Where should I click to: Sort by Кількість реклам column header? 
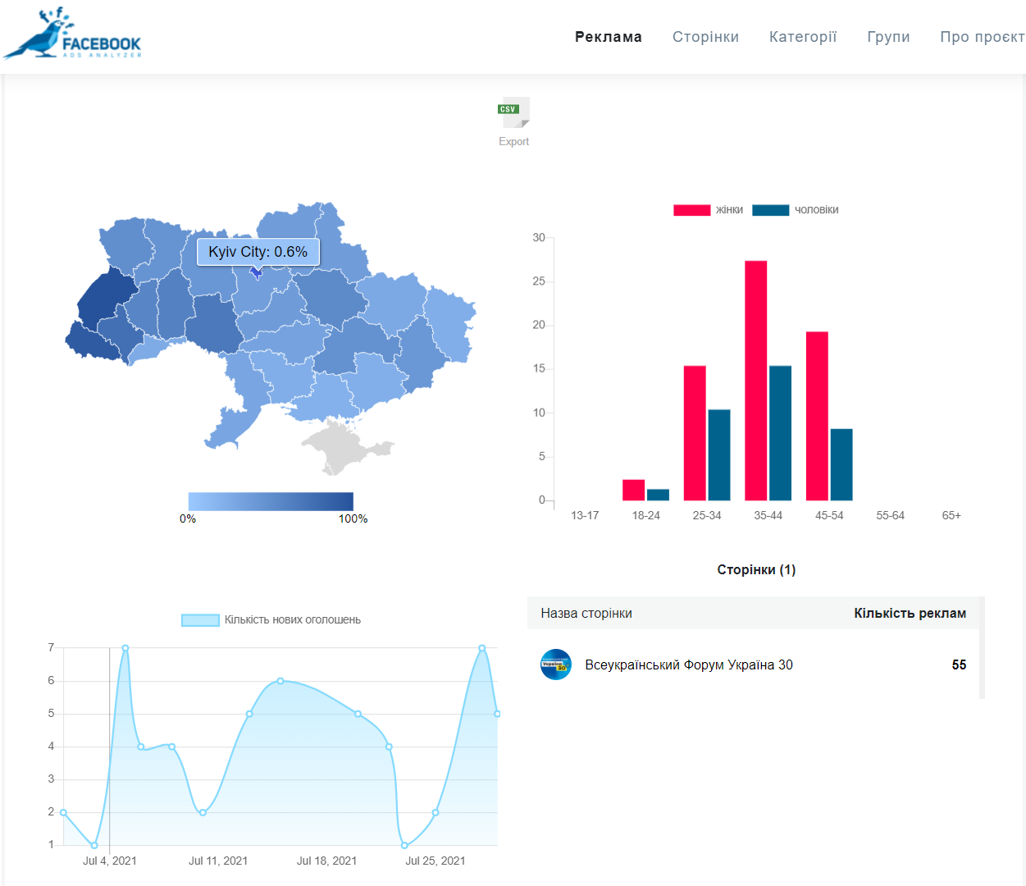(x=909, y=614)
